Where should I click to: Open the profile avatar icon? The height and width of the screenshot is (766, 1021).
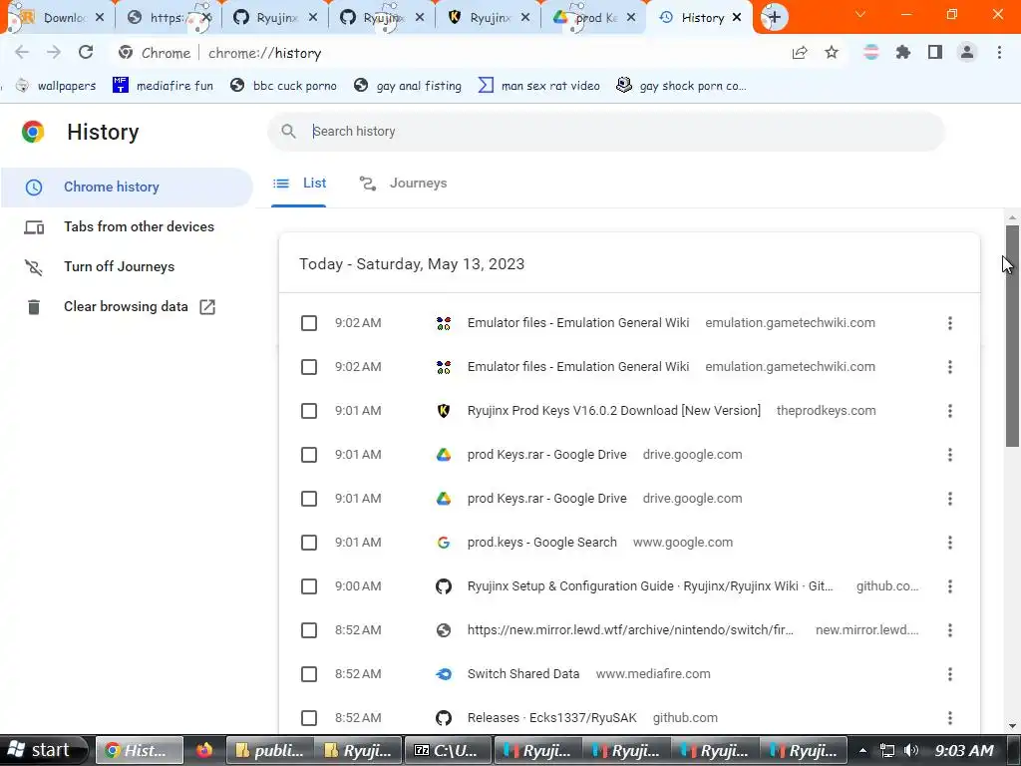tap(967, 53)
